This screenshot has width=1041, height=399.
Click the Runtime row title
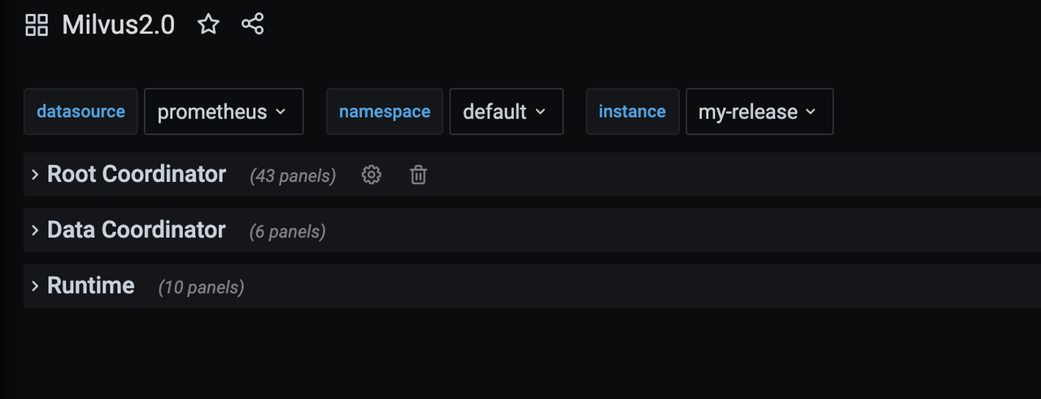pyautogui.click(x=91, y=285)
